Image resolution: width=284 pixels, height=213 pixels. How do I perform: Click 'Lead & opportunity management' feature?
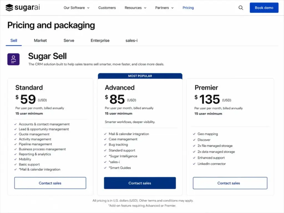pyautogui.click(x=44, y=129)
